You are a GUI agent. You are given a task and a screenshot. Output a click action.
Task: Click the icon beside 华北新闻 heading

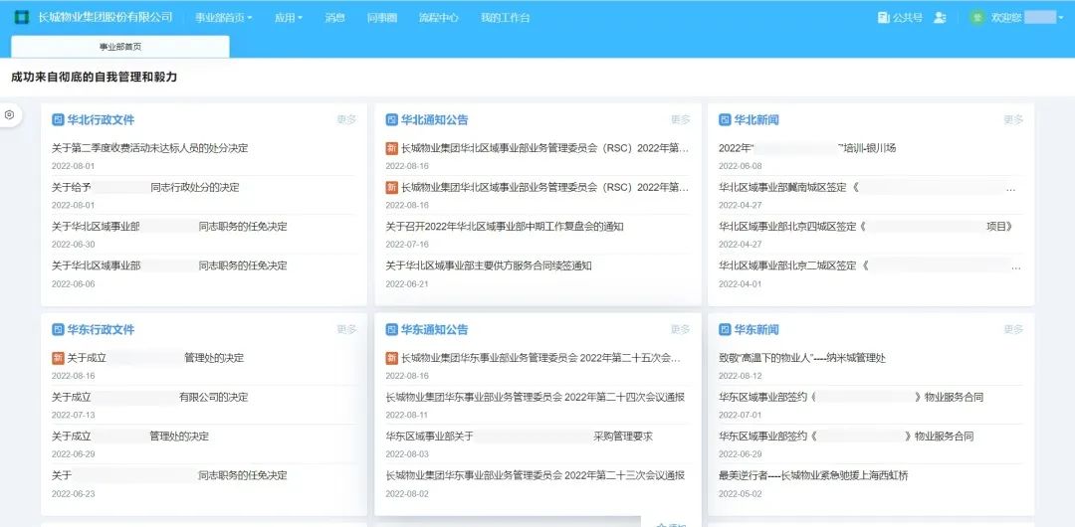pos(725,120)
